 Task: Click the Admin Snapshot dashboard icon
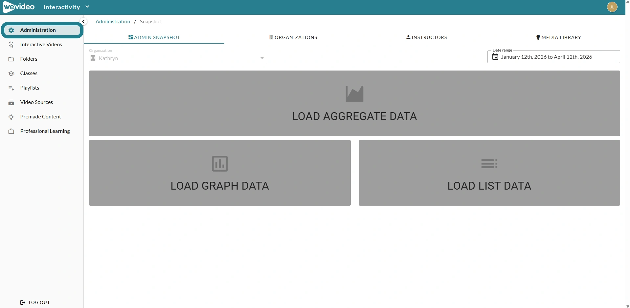[131, 37]
